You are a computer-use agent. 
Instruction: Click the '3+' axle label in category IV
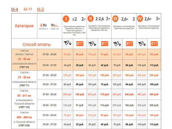[x=158, y=19]
